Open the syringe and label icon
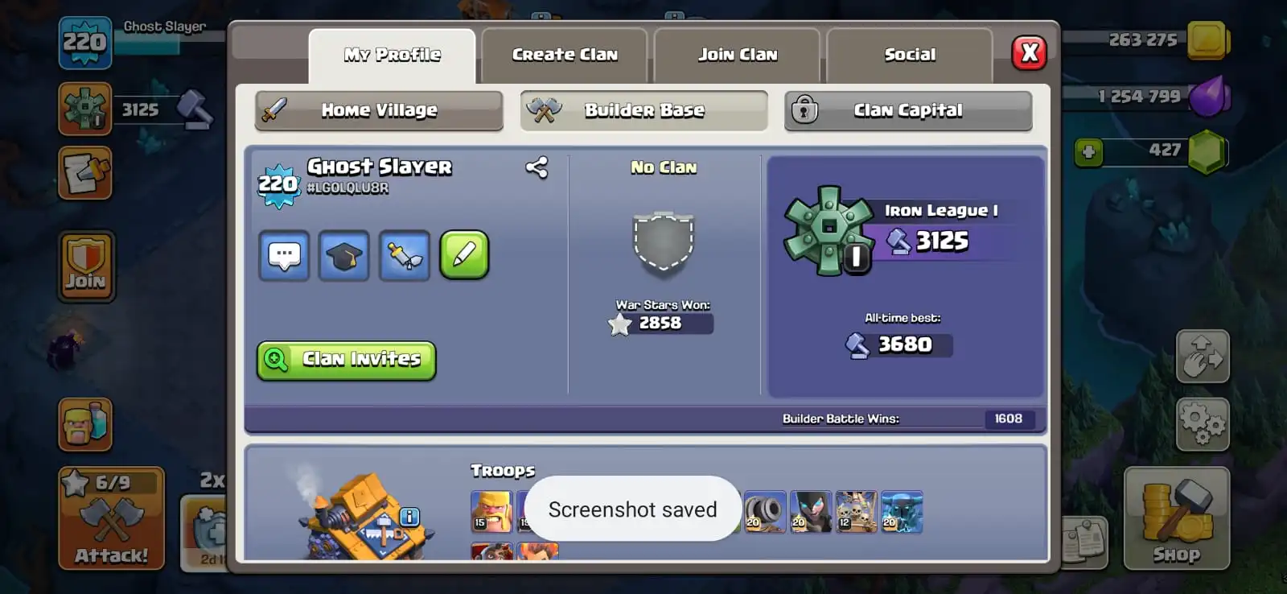1287x594 pixels. tap(405, 256)
